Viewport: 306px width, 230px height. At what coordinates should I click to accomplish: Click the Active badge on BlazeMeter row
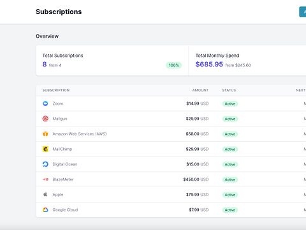(230, 180)
